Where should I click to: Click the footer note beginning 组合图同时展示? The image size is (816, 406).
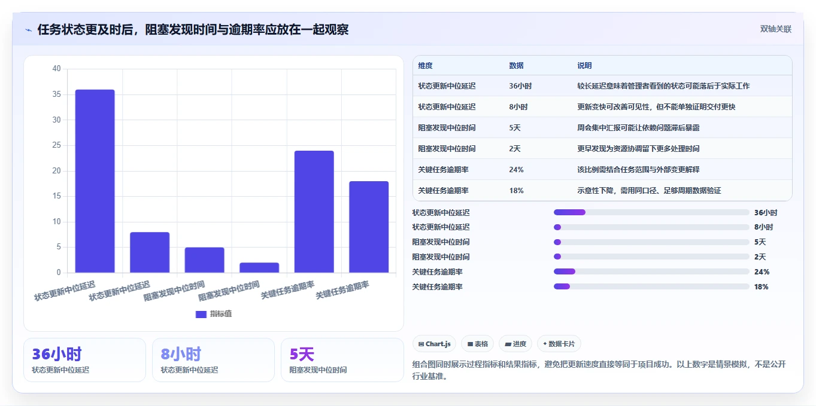click(599, 370)
